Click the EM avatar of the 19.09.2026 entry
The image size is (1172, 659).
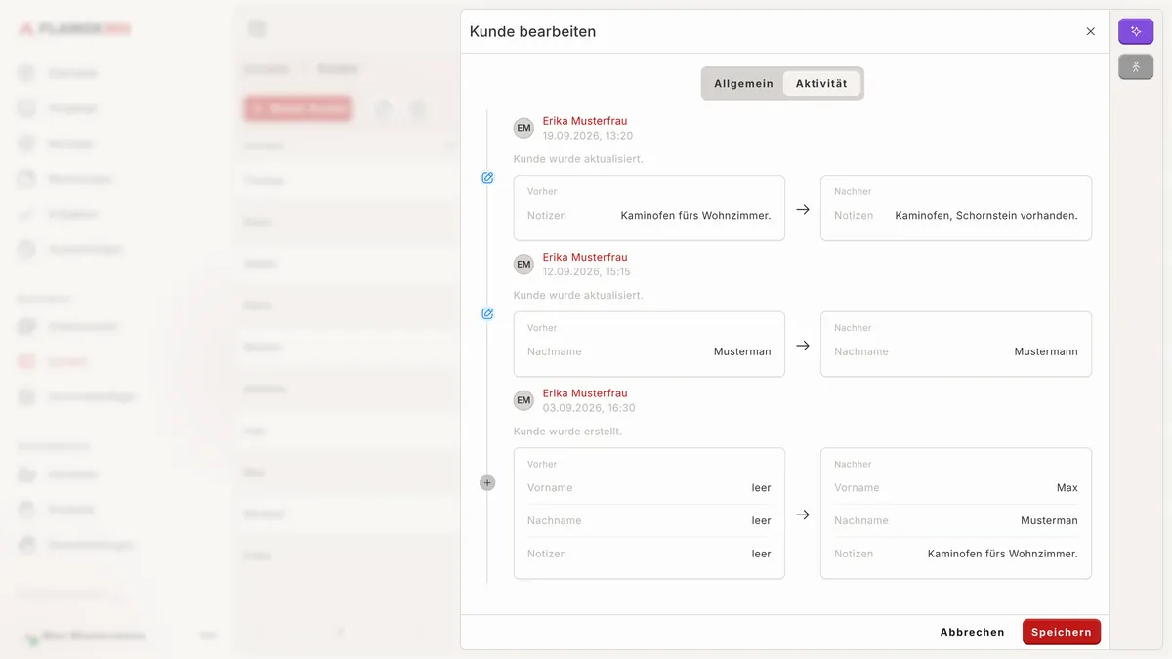tap(524, 128)
